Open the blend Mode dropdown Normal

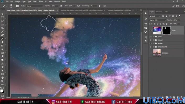coord(35,6)
